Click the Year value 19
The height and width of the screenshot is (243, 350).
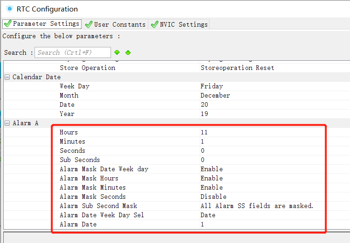tap(204, 114)
